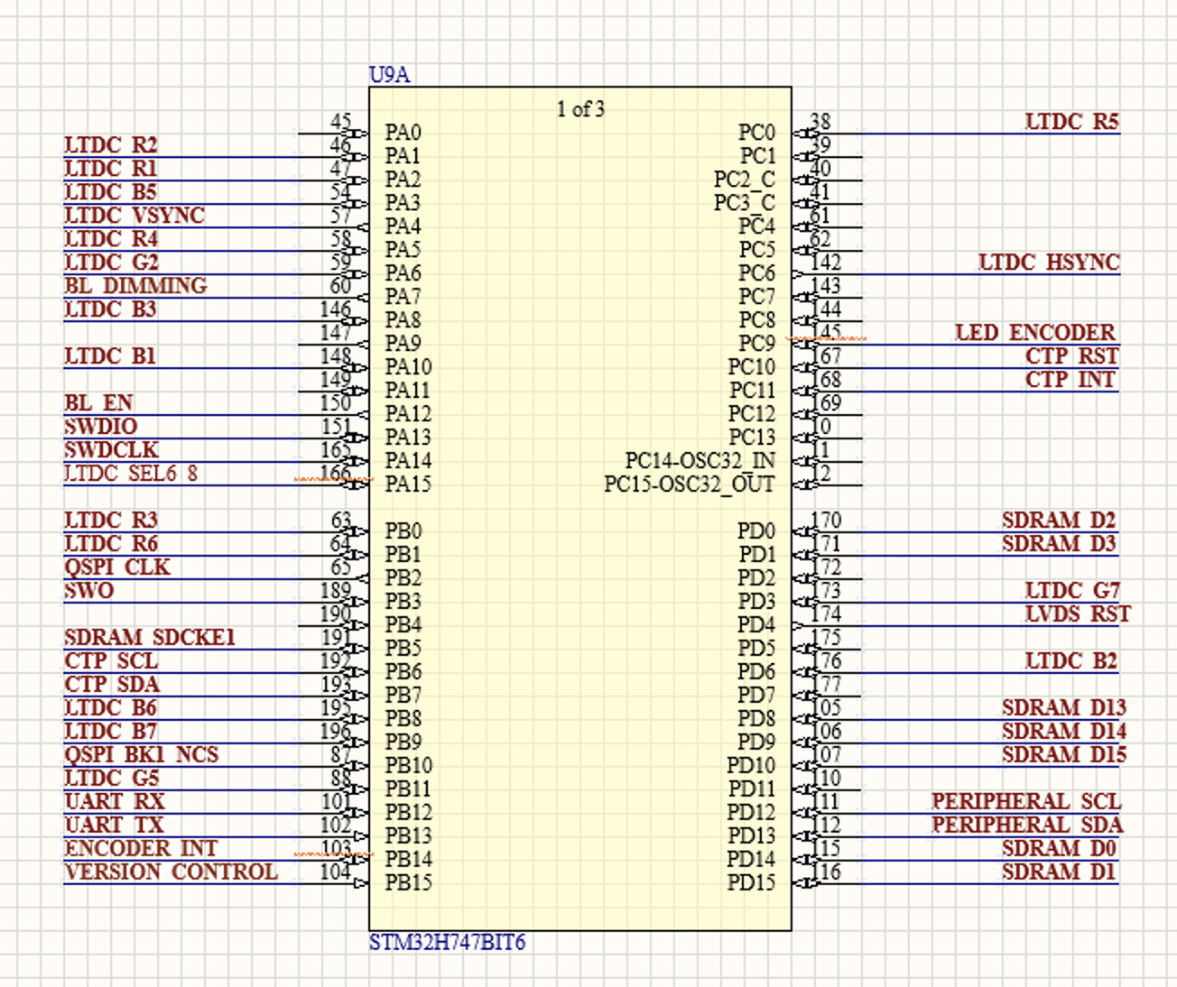Click the CTP_RST net label
Image resolution: width=1177 pixels, height=987 pixels.
point(1070,356)
